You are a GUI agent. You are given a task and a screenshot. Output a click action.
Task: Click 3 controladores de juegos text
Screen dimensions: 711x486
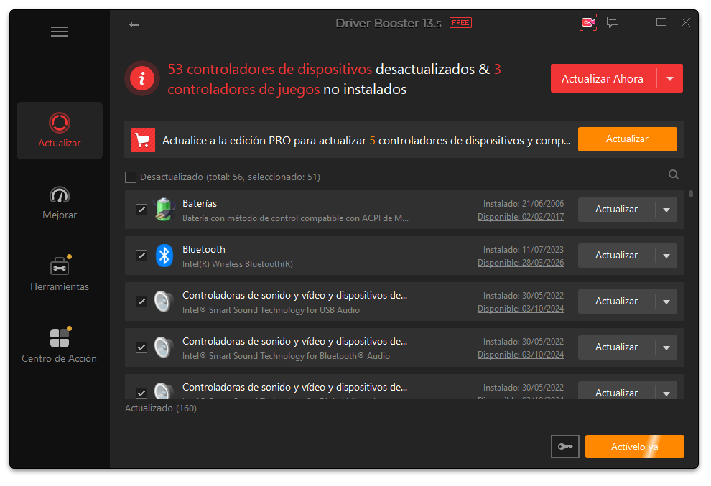point(334,79)
